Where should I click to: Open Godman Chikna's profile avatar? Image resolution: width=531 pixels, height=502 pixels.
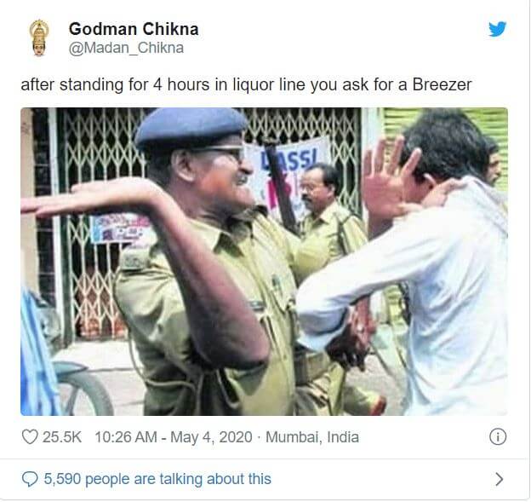[38, 38]
